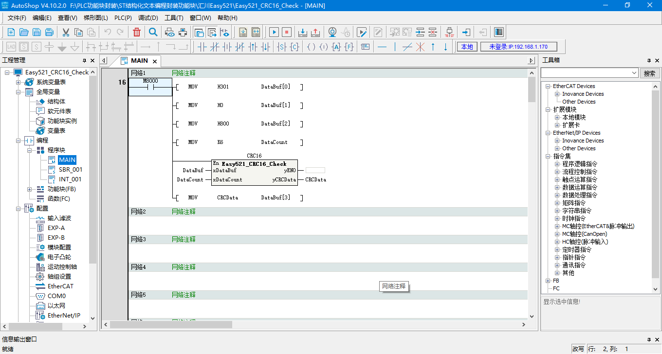Click the editor's horizontal scrollbar thumb
The height and width of the screenshot is (354, 662).
(x=171, y=324)
